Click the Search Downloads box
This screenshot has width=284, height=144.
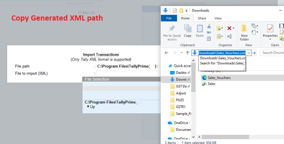pyautogui.click(x=272, y=53)
